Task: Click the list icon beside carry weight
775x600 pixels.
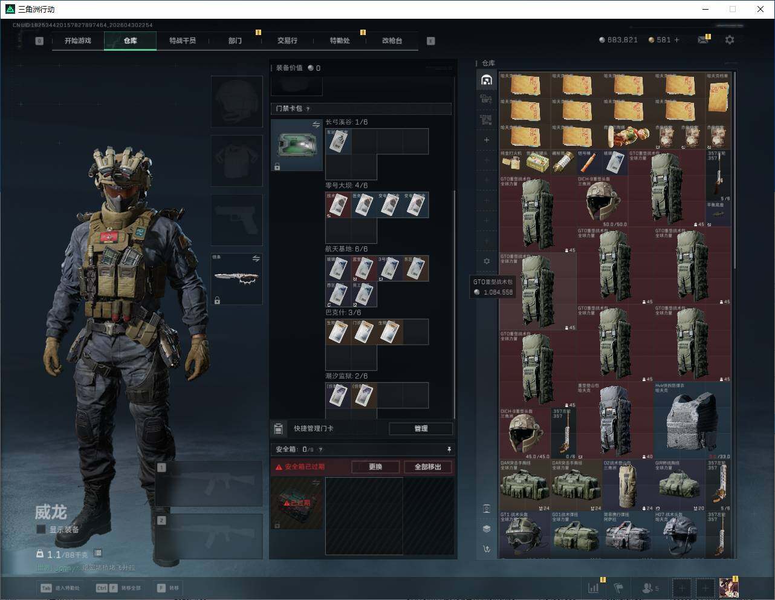Action: click(98, 553)
